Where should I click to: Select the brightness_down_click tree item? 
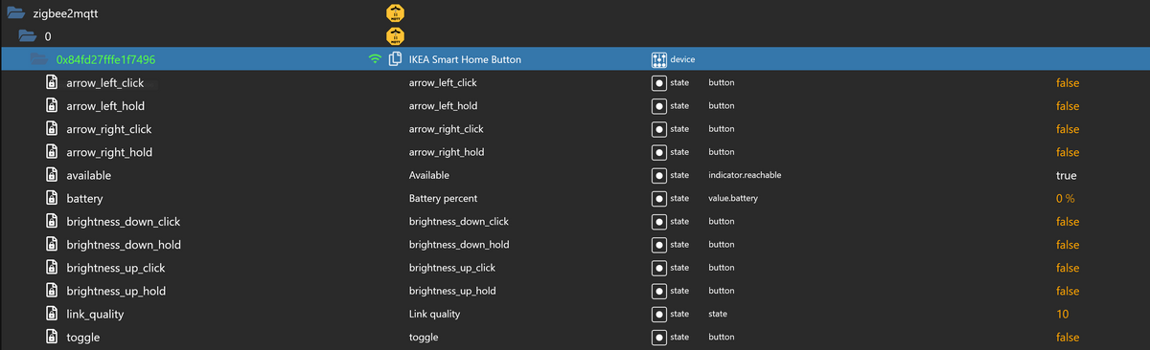pos(123,221)
